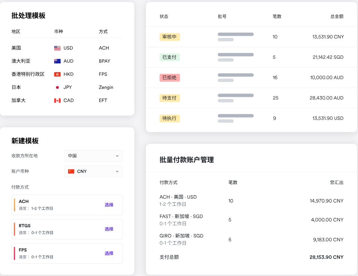358x276 pixels.
Task: Select the FAST · 新加坡 · SGD payment row
Action: coord(251,220)
